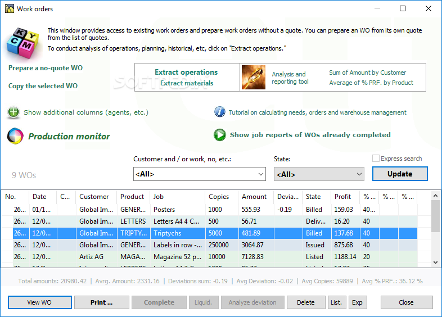The image size is (442, 317).
Task: Click Extract operations link
Action: point(186,72)
